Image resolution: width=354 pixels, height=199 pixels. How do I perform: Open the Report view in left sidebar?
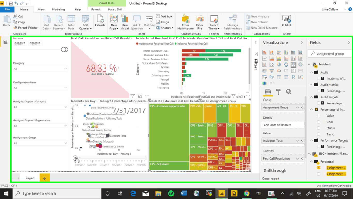tap(5, 42)
